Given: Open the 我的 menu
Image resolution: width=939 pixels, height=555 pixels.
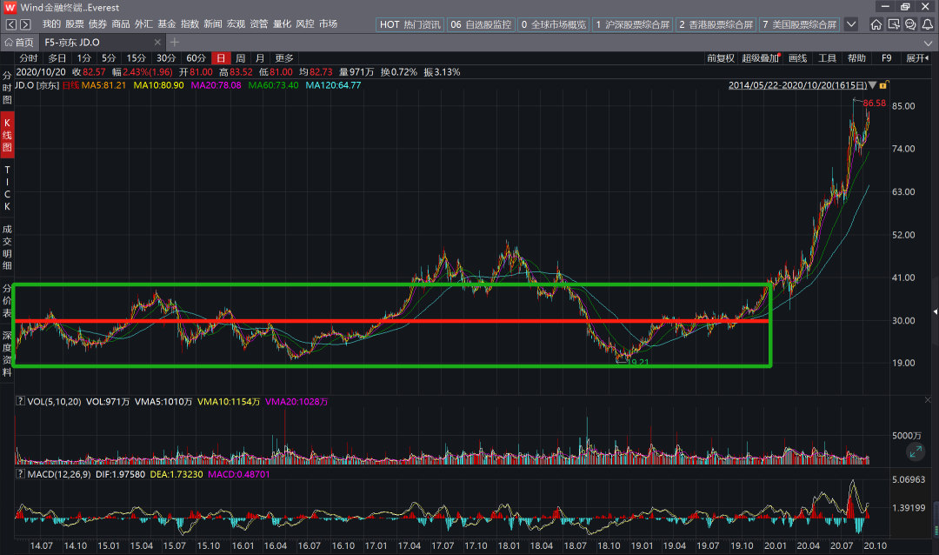Looking at the screenshot, I should pyautogui.click(x=51, y=24).
